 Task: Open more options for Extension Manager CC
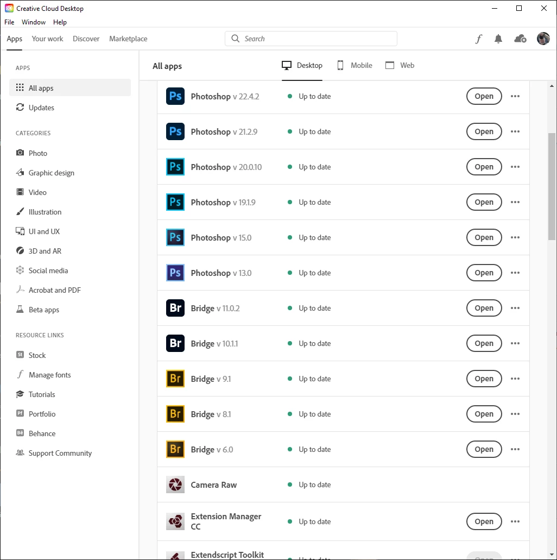click(515, 521)
